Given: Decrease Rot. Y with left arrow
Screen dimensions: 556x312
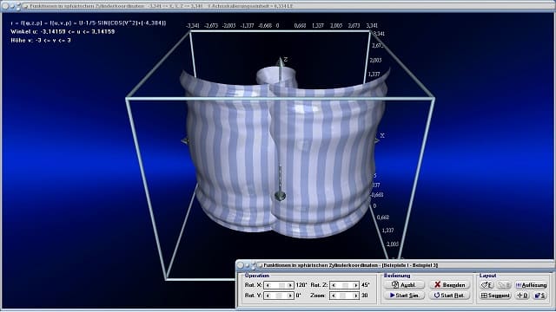Looking at the screenshot, I should 268,296.
